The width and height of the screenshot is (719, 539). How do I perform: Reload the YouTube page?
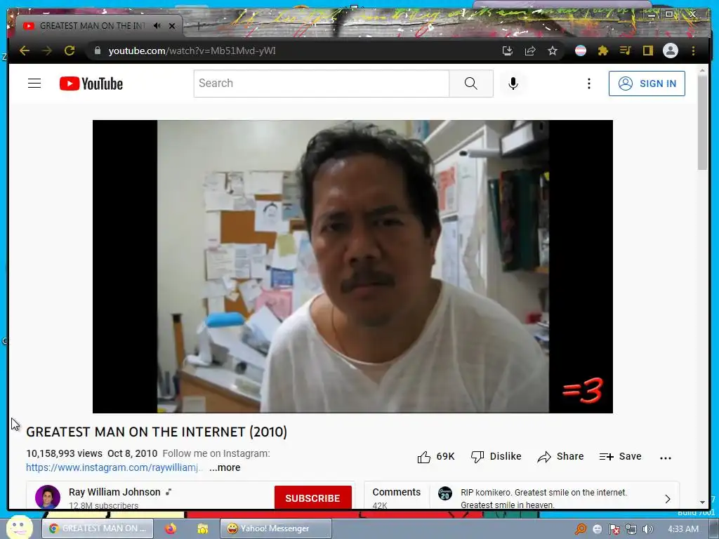click(x=70, y=51)
